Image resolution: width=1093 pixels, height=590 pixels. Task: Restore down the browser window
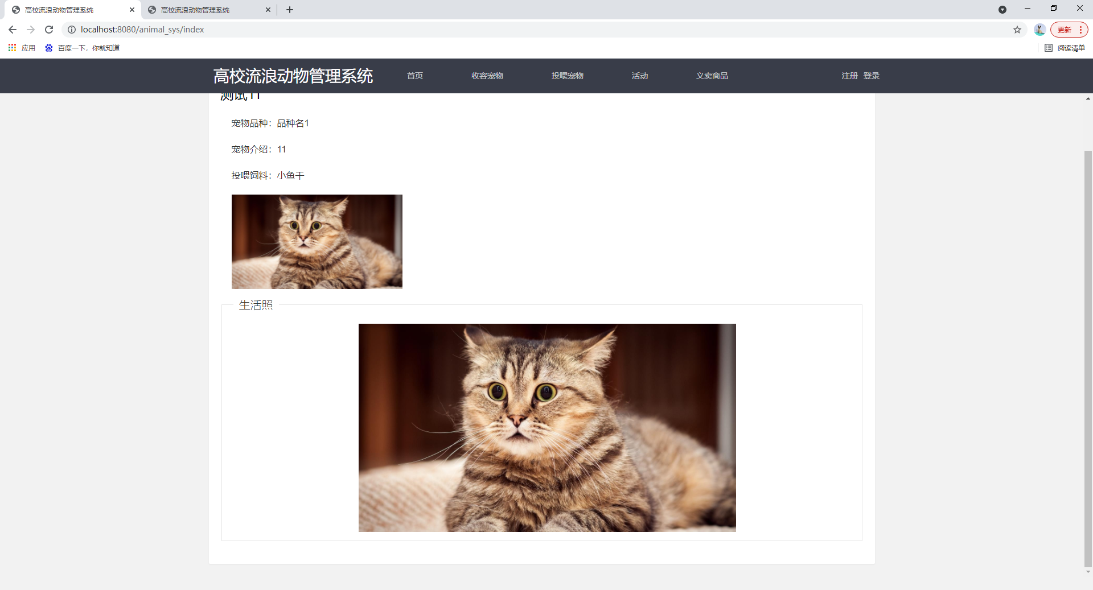(x=1054, y=9)
